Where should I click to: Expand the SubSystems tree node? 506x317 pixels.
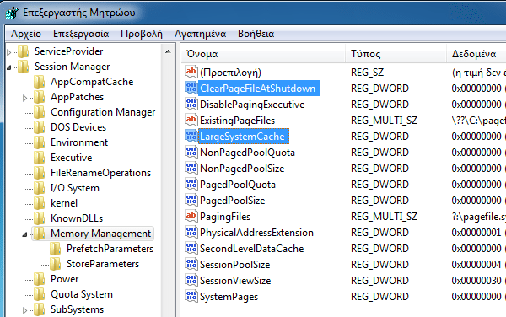24,310
